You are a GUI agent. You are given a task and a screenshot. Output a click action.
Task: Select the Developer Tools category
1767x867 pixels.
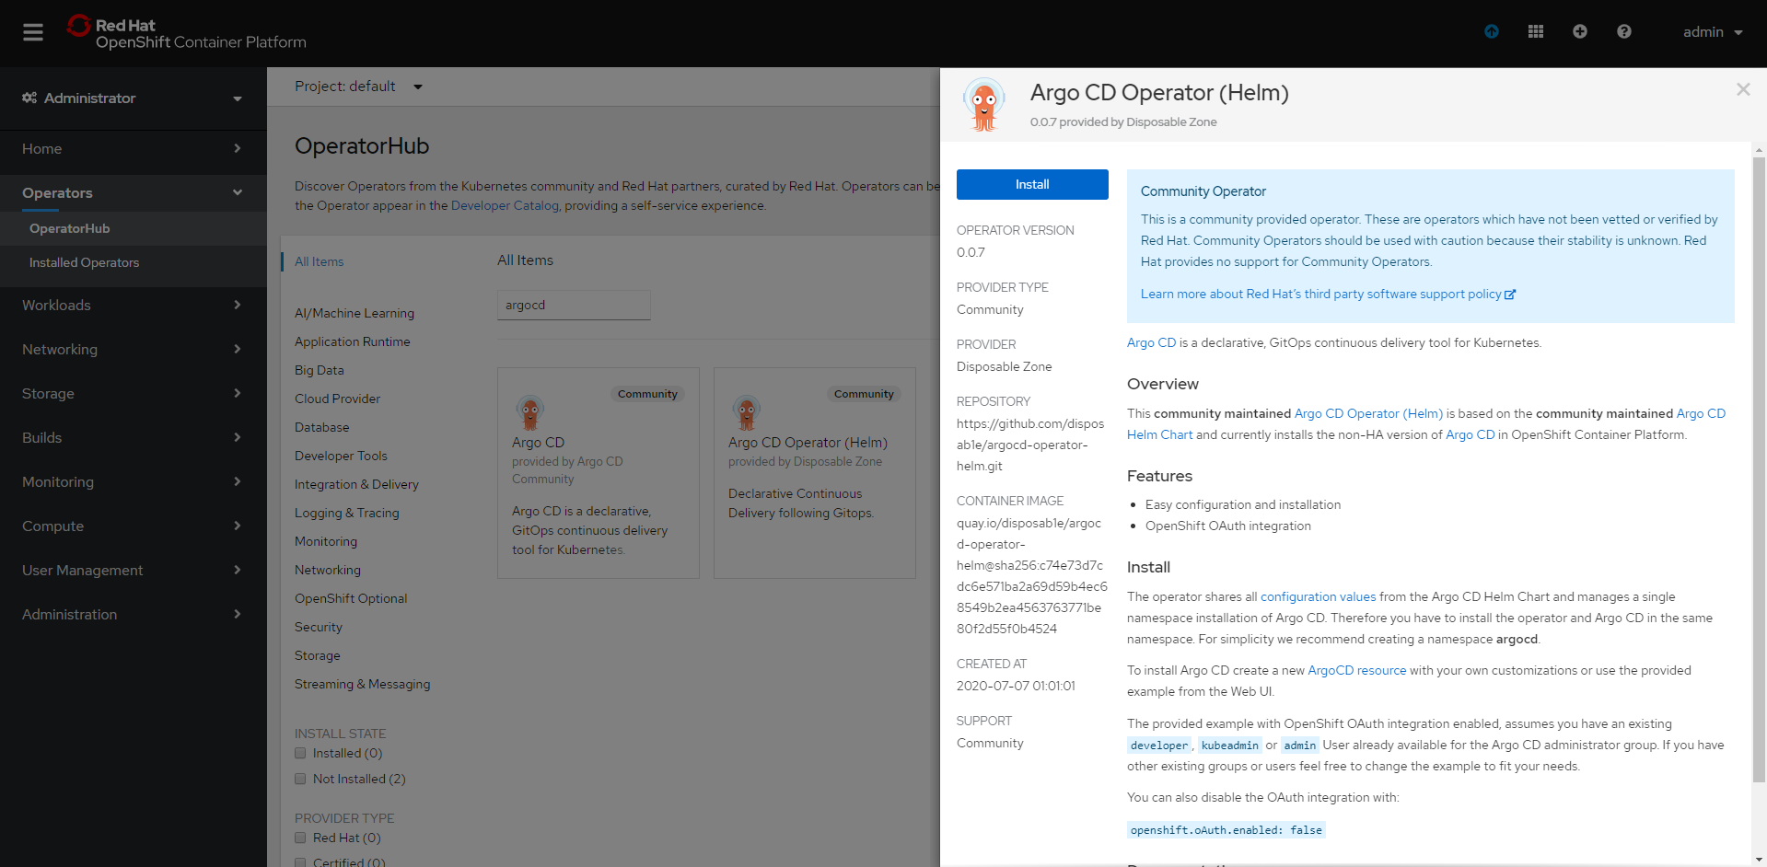click(x=341, y=456)
